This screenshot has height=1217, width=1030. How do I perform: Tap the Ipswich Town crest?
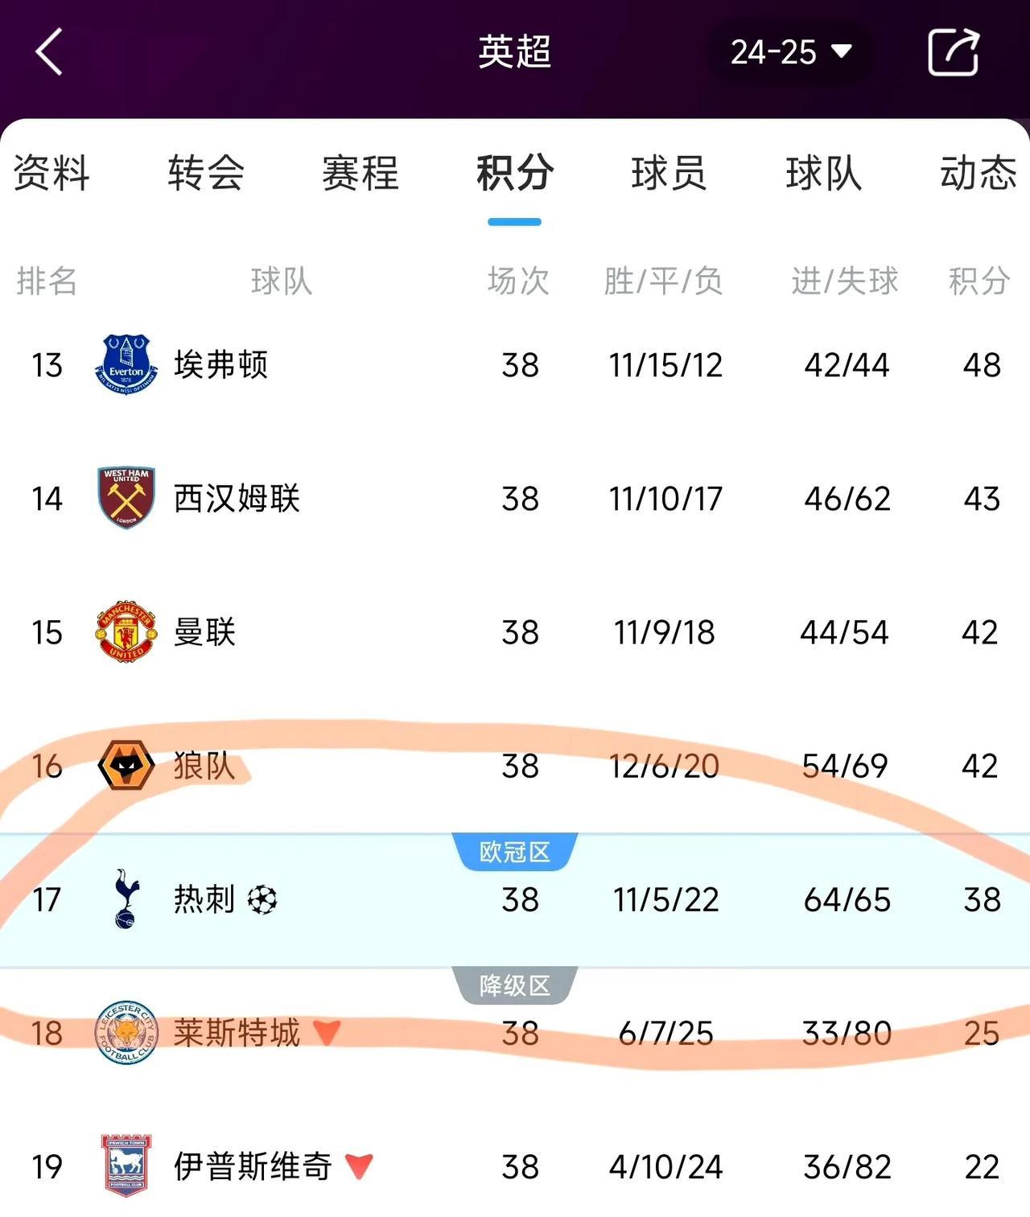click(x=126, y=1166)
